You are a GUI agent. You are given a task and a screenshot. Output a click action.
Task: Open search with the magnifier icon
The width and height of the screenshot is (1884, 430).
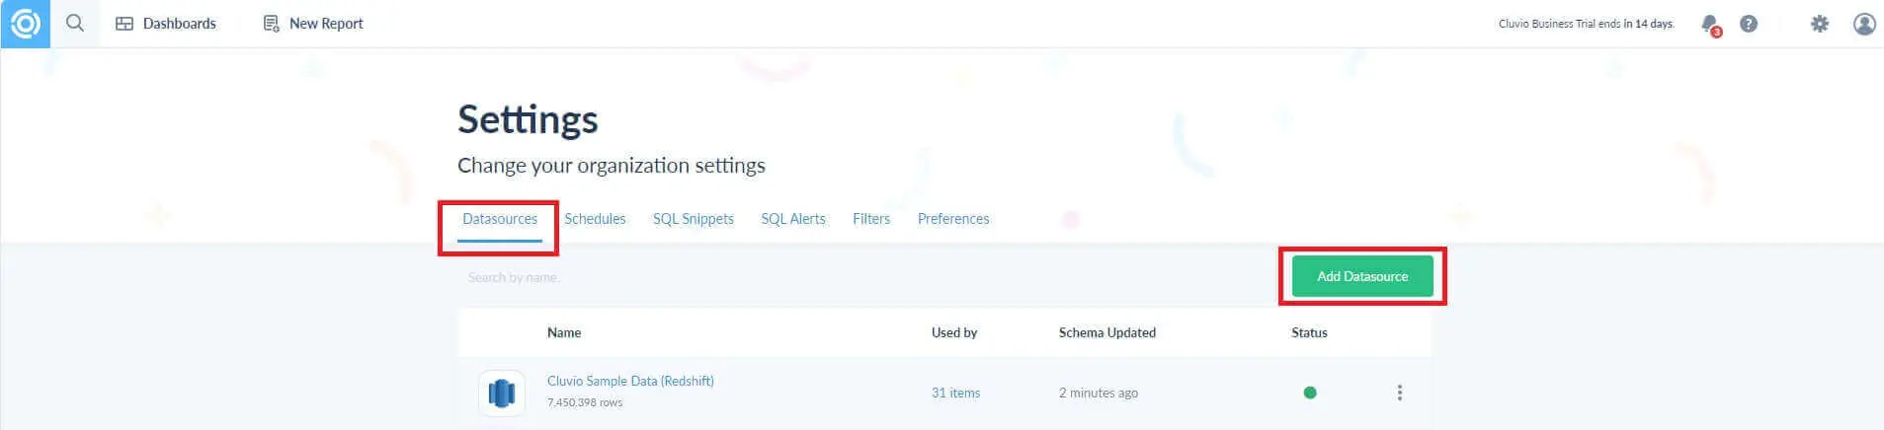coord(75,23)
